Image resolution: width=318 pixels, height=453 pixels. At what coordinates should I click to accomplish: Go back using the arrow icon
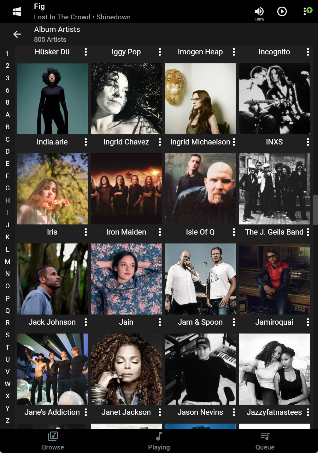(17, 34)
